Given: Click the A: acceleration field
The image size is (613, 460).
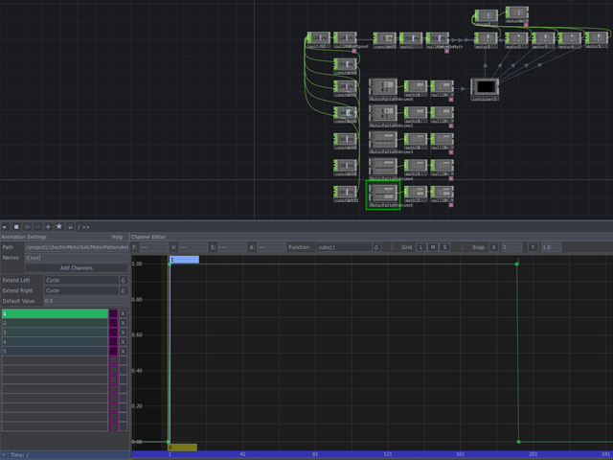Looking at the screenshot, I should pyautogui.click(x=271, y=247).
